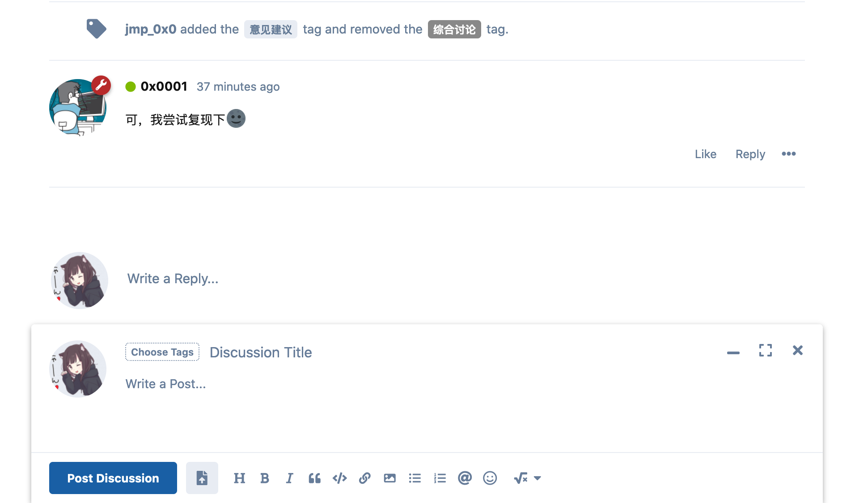
Task: Open the emoji picker
Action: (x=490, y=478)
